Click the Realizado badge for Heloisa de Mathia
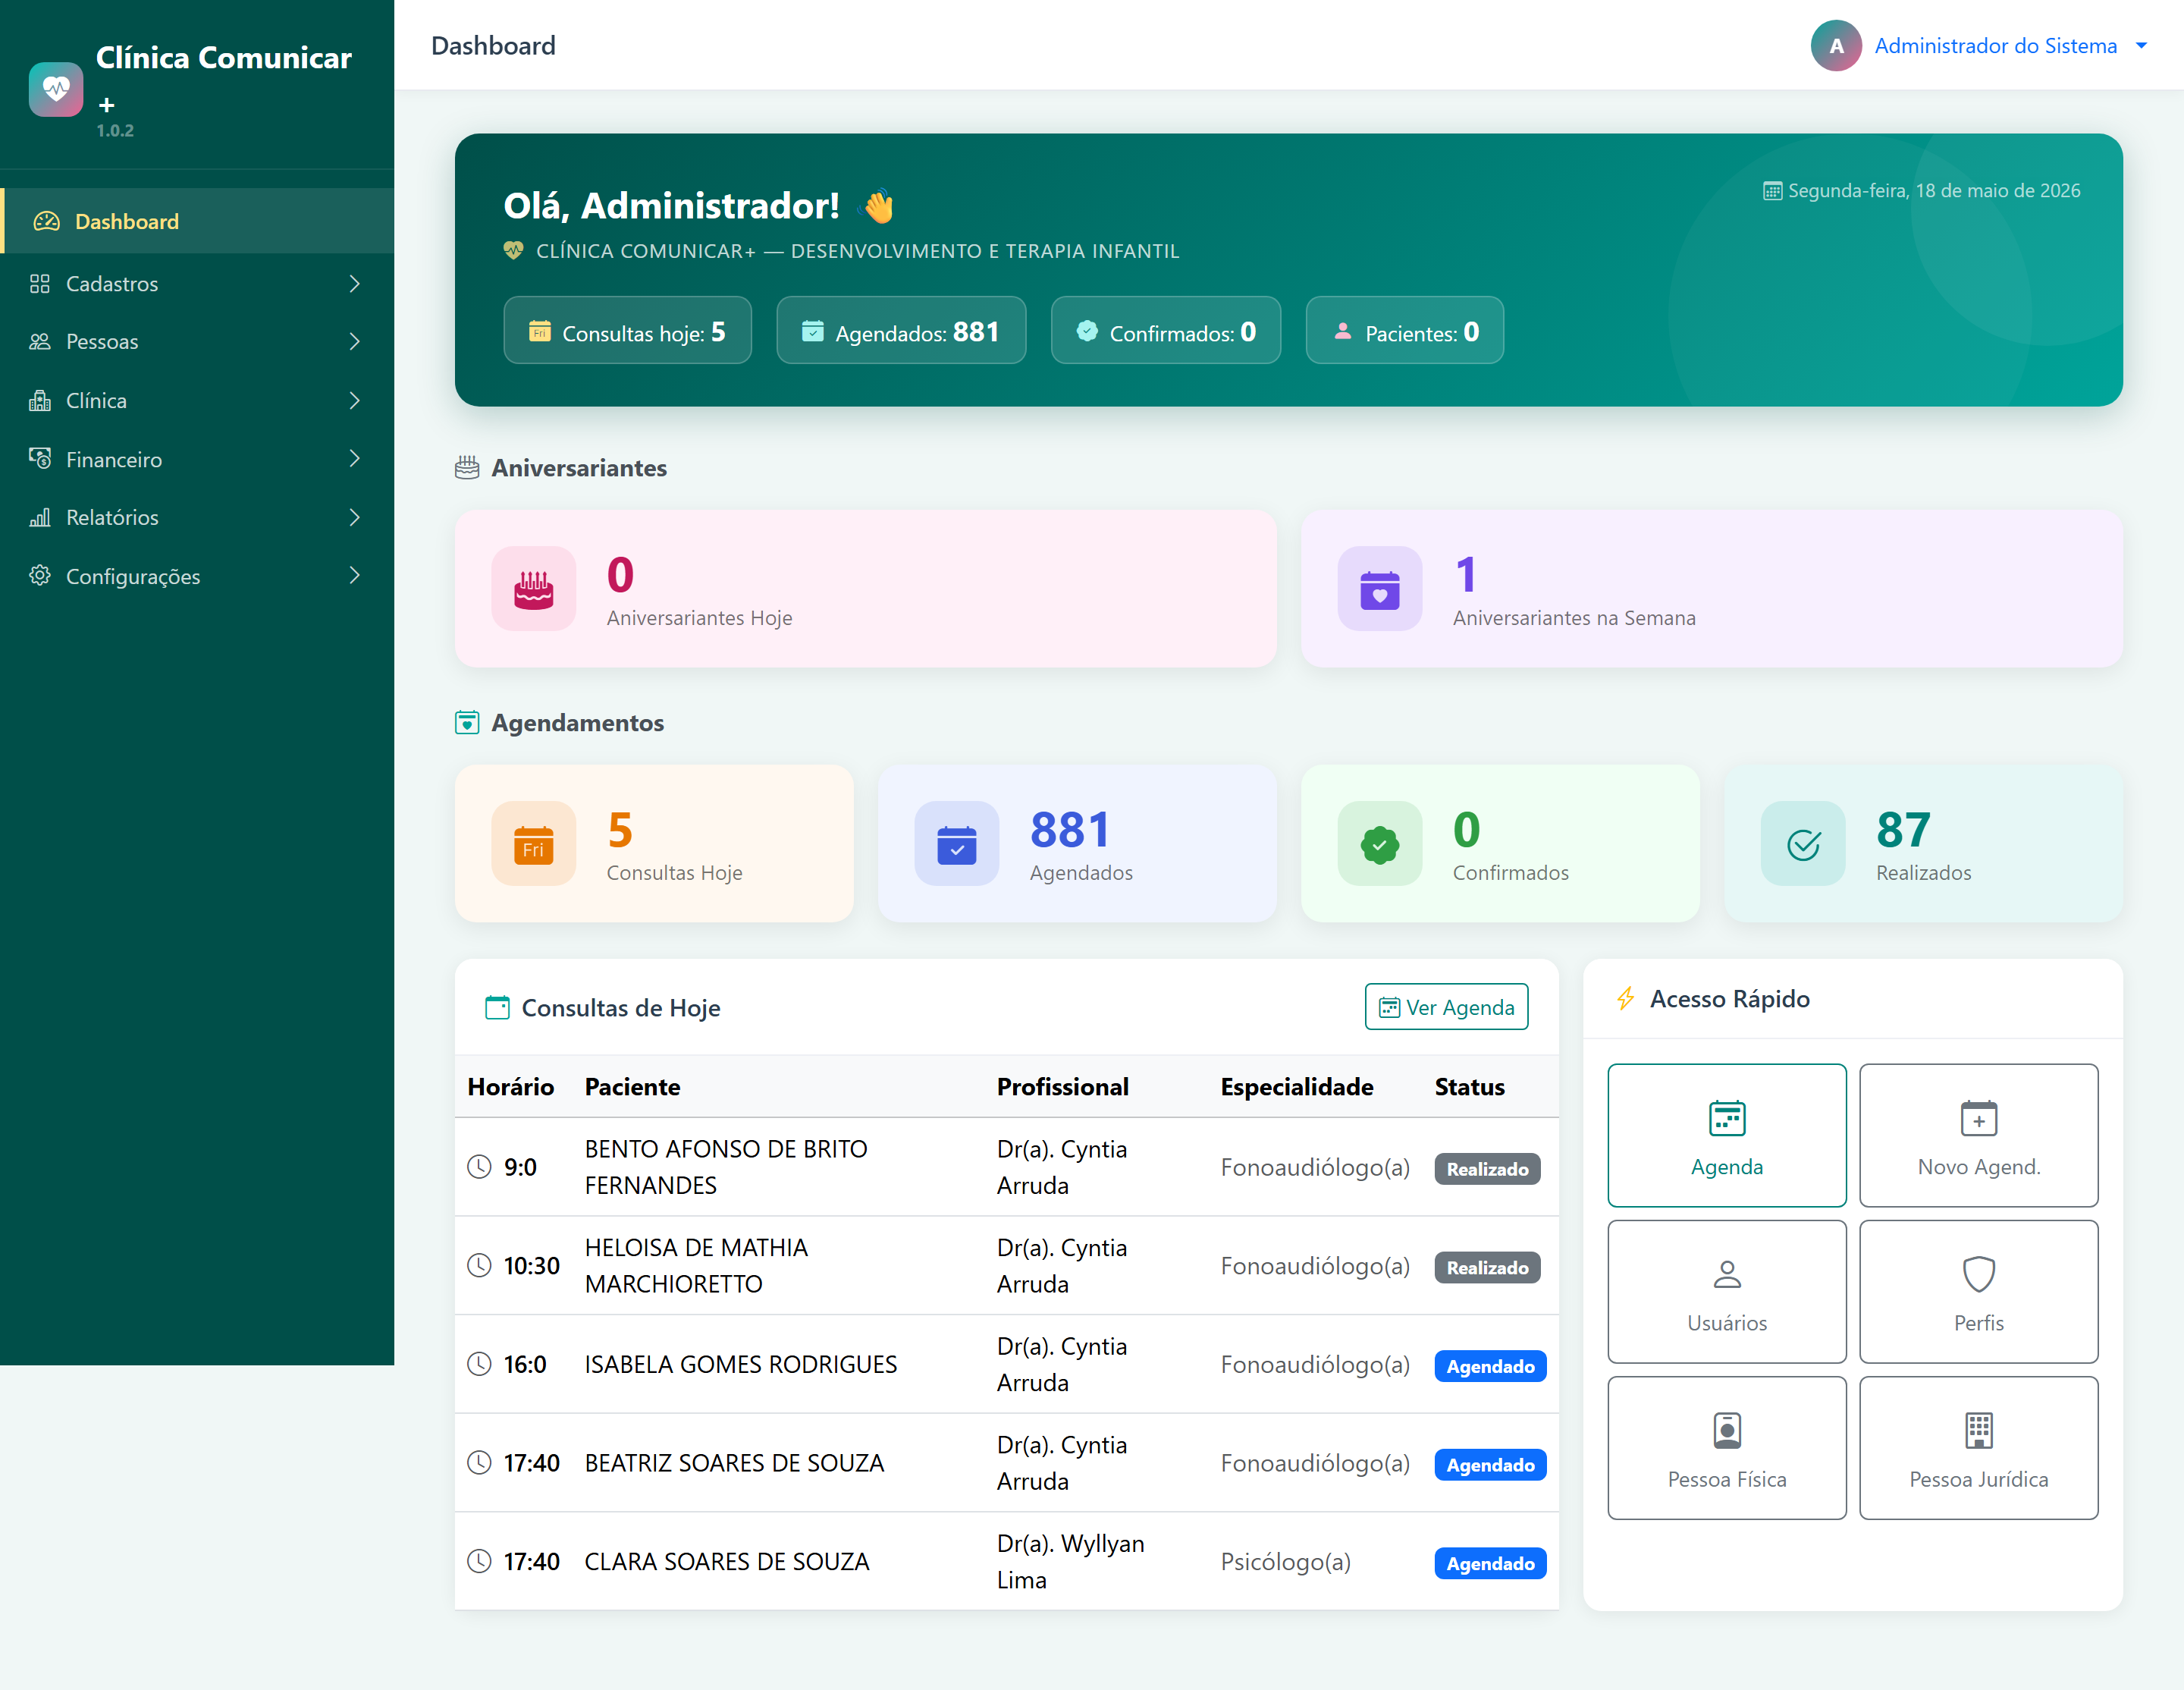The width and height of the screenshot is (2184, 1690). (x=1487, y=1268)
